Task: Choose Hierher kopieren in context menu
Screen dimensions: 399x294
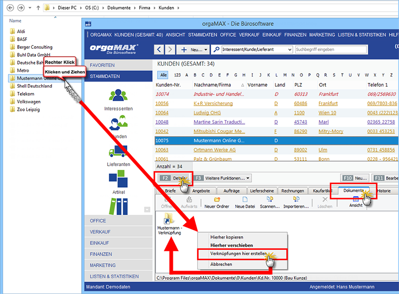Action: (227, 237)
